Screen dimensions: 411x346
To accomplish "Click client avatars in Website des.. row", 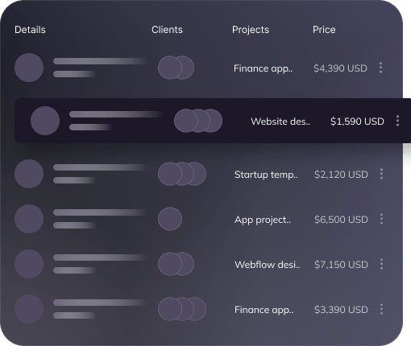I will [x=198, y=121].
